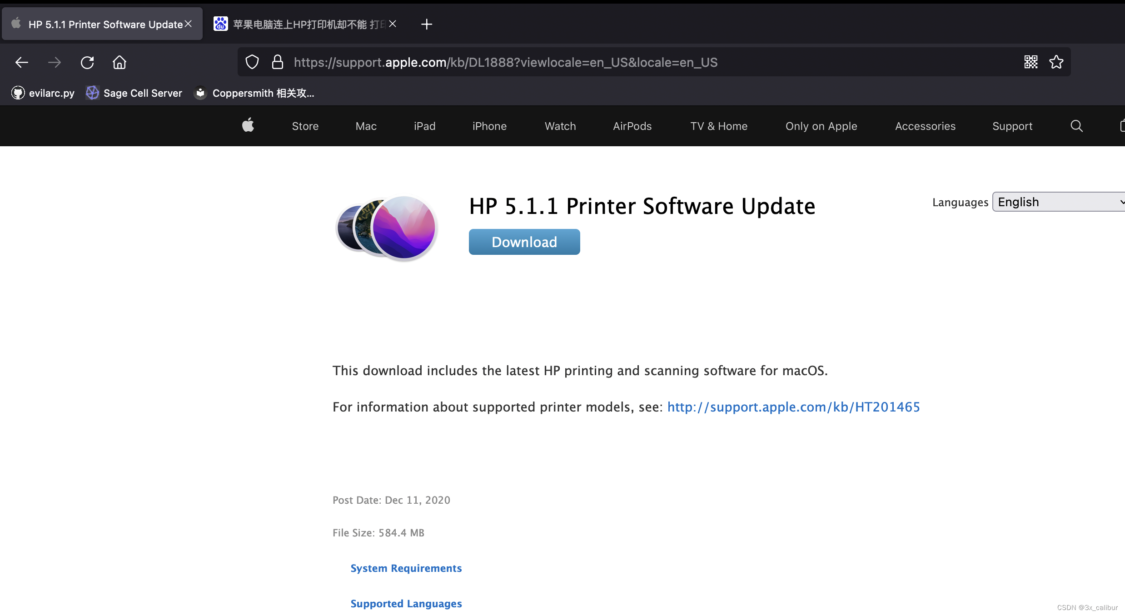Open the Mac menu
The width and height of the screenshot is (1125, 615).
pyautogui.click(x=366, y=126)
